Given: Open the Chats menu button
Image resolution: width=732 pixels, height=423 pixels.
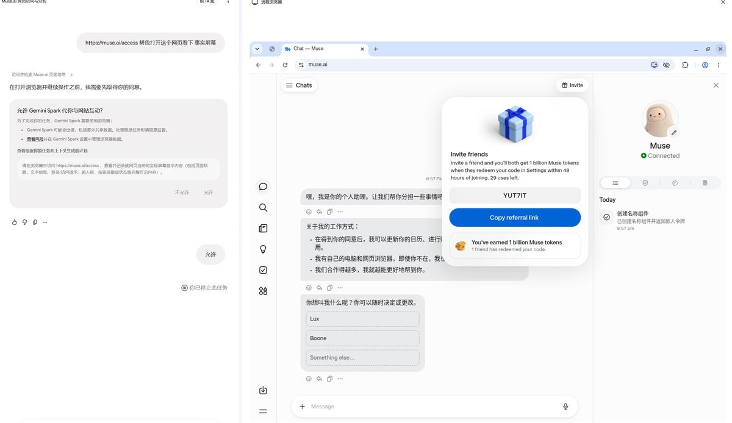Looking at the screenshot, I should point(299,85).
